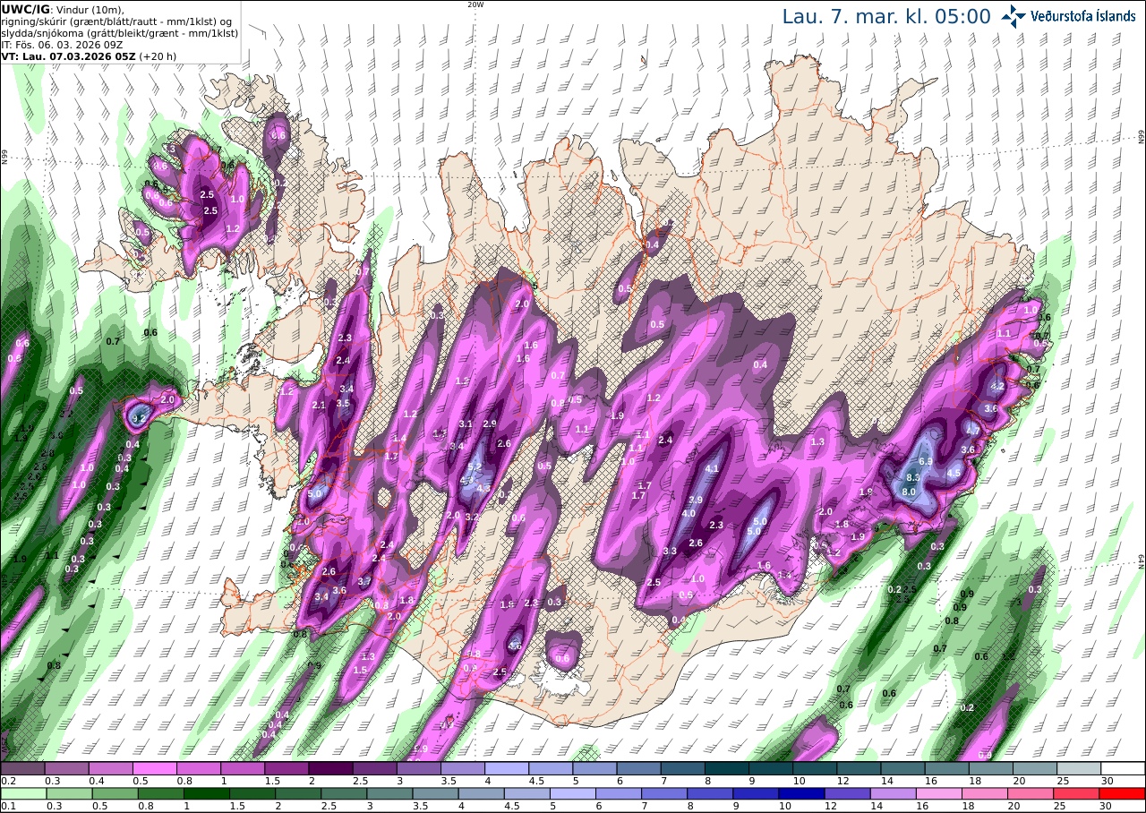This screenshot has width=1146, height=813.
Task: Click the 8.3 precipitation value on the map
Action: tap(914, 478)
